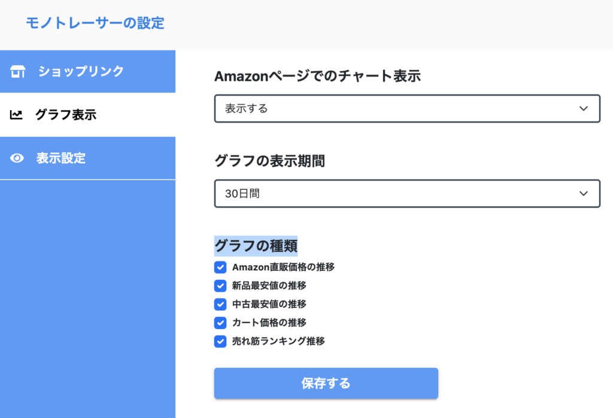The image size is (613, 418).
Task: Disable the カート価格の推移 checkbox
Action: point(220,323)
